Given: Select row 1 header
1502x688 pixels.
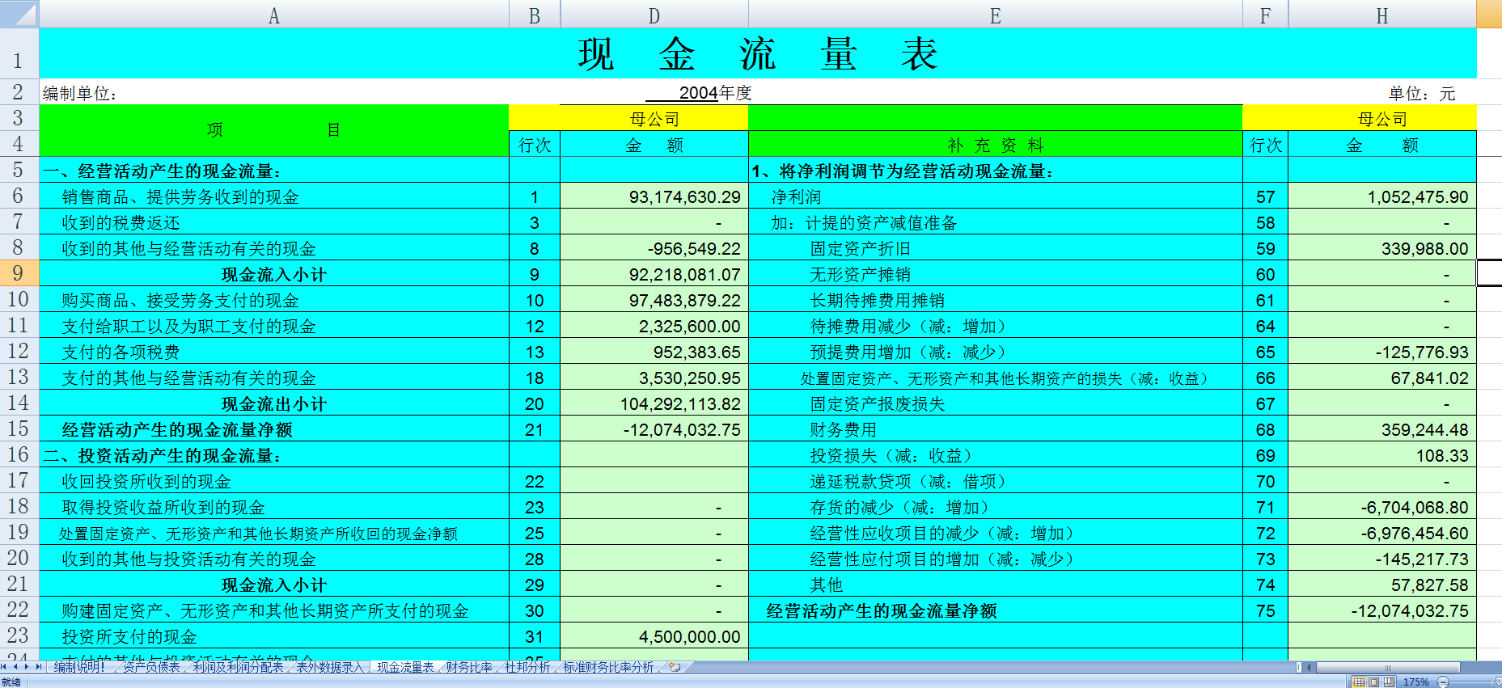Looking at the screenshot, I should pyautogui.click(x=19, y=53).
